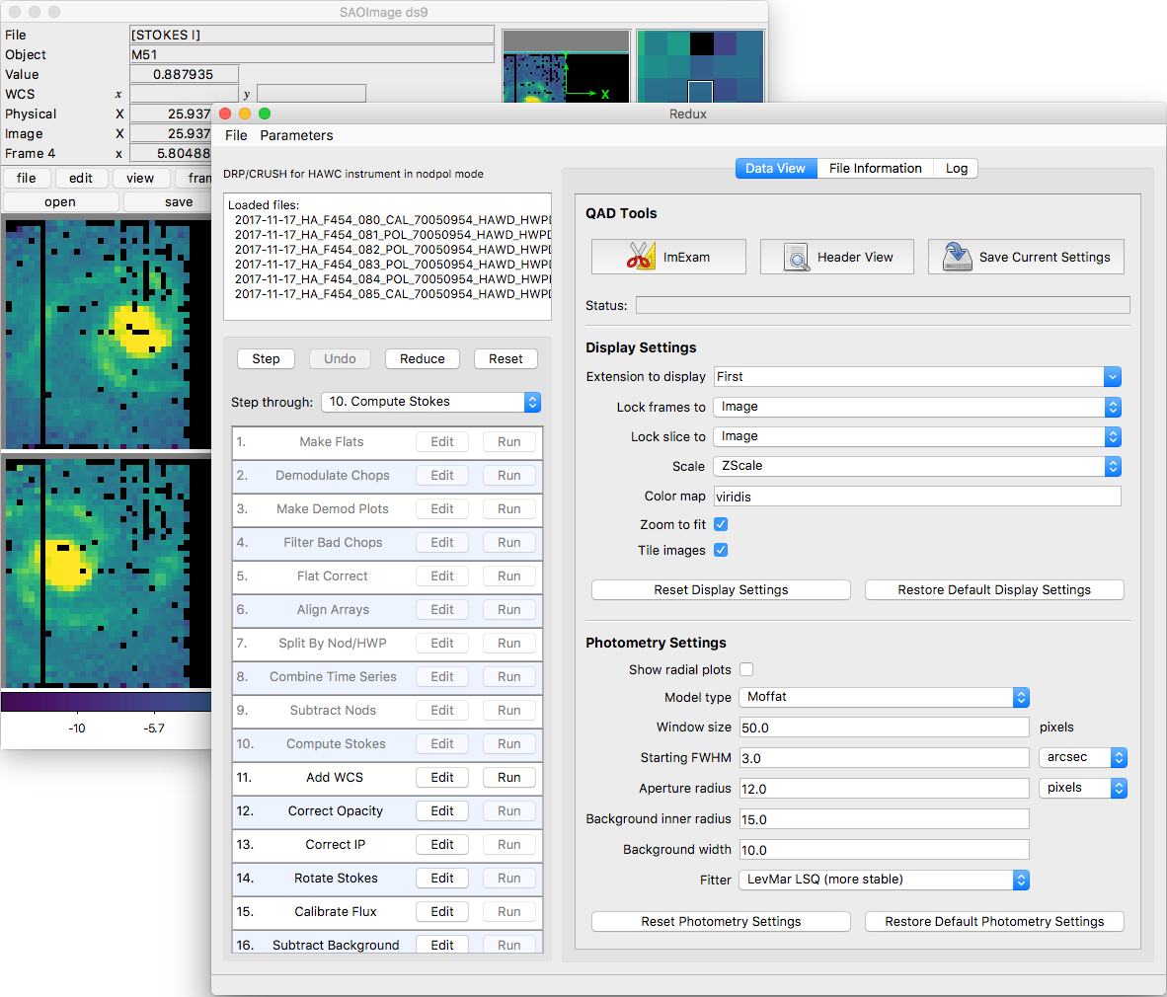This screenshot has height=997, width=1167.
Task: Change the Scale from ZScale
Action: [x=916, y=465]
